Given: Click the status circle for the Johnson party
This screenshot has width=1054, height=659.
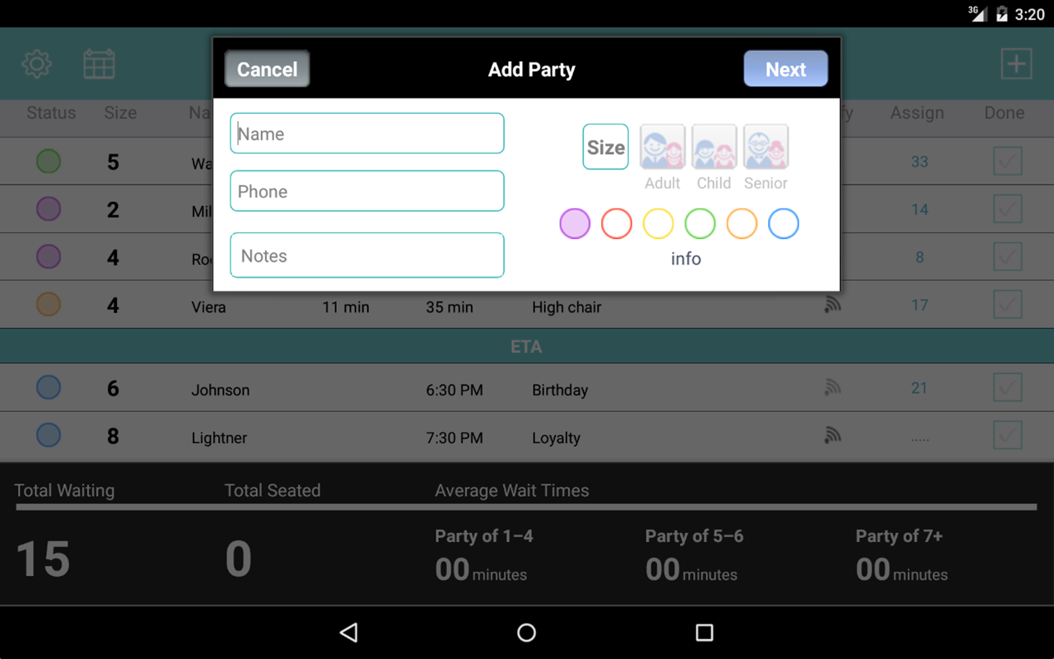Looking at the screenshot, I should pos(48,387).
